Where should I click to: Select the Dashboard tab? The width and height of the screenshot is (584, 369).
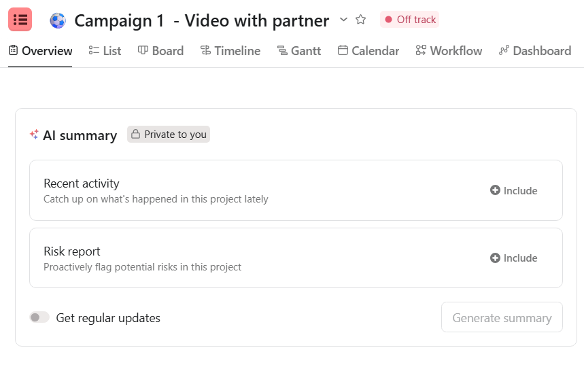[534, 50]
